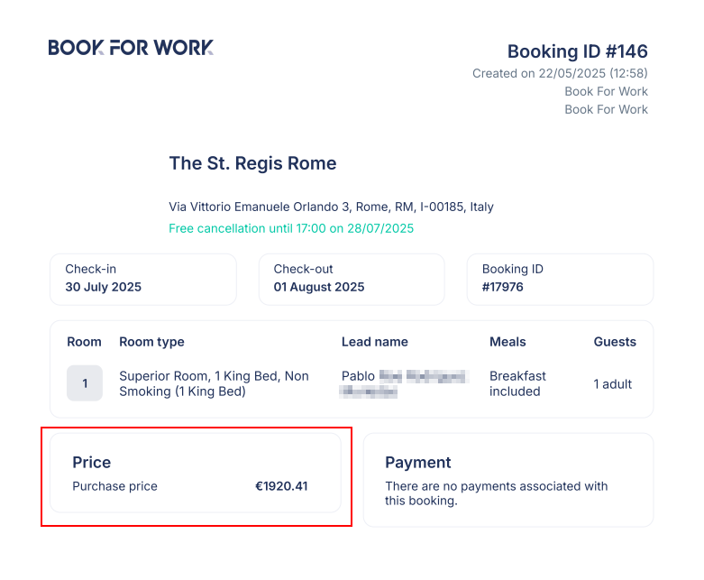The image size is (704, 580).
Task: Select the price amount €1920.41
Action: point(281,486)
